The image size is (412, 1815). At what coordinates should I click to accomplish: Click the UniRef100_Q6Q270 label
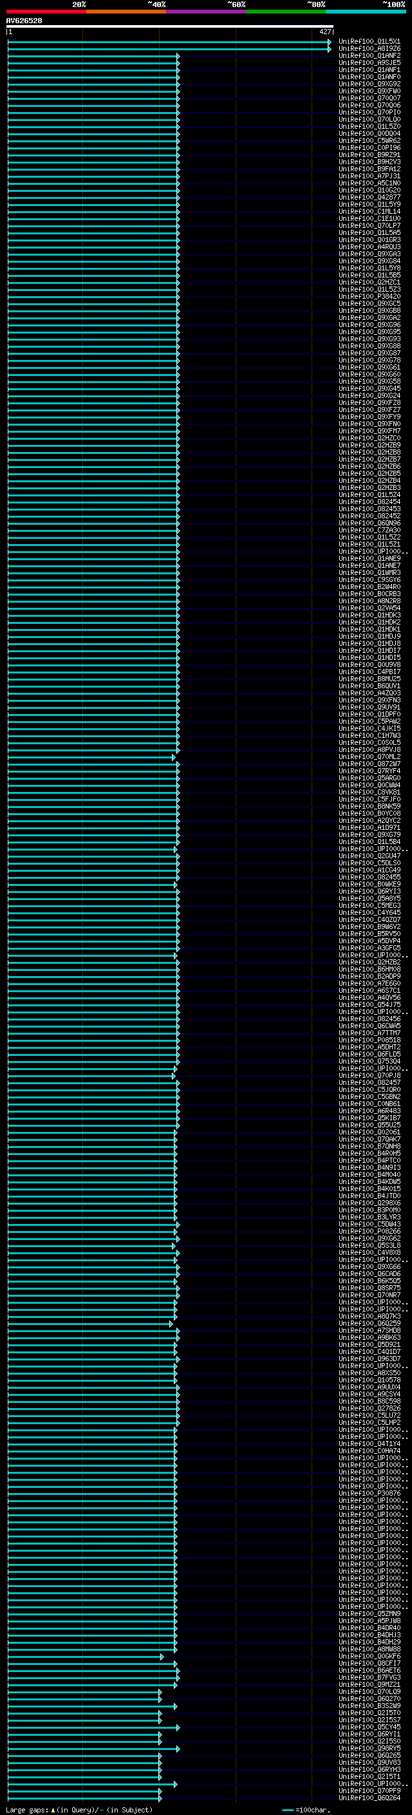click(x=369, y=1698)
